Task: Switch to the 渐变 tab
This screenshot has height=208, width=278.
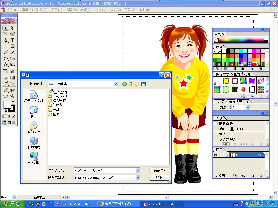Action: point(232,101)
